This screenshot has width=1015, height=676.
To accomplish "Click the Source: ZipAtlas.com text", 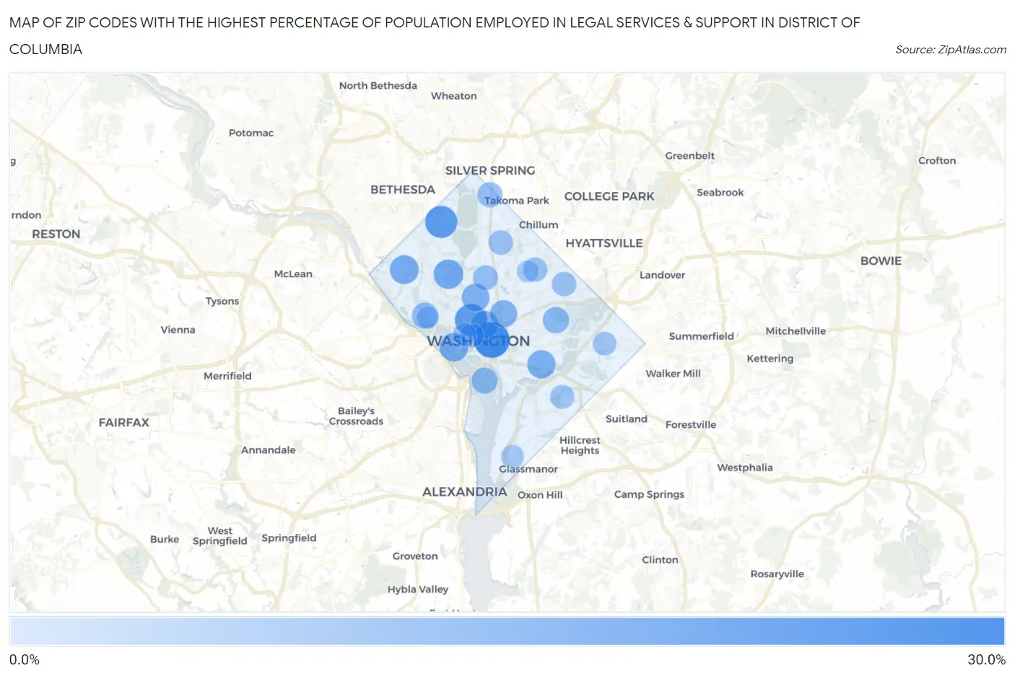I will [951, 49].
